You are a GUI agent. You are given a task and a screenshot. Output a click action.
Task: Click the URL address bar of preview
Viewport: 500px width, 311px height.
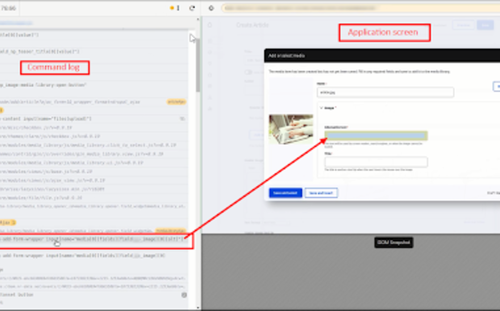[x=360, y=8]
